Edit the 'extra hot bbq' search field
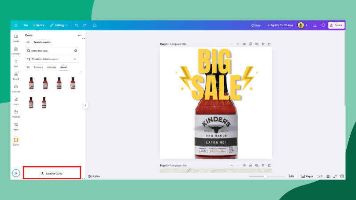This screenshot has height=200, width=356. (x=52, y=51)
